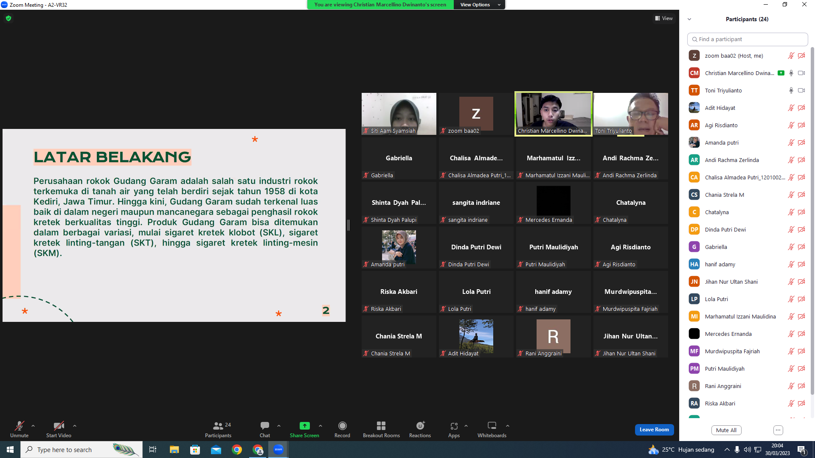Click the participants list scrollbar
The width and height of the screenshot is (815, 458).
pyautogui.click(x=812, y=221)
